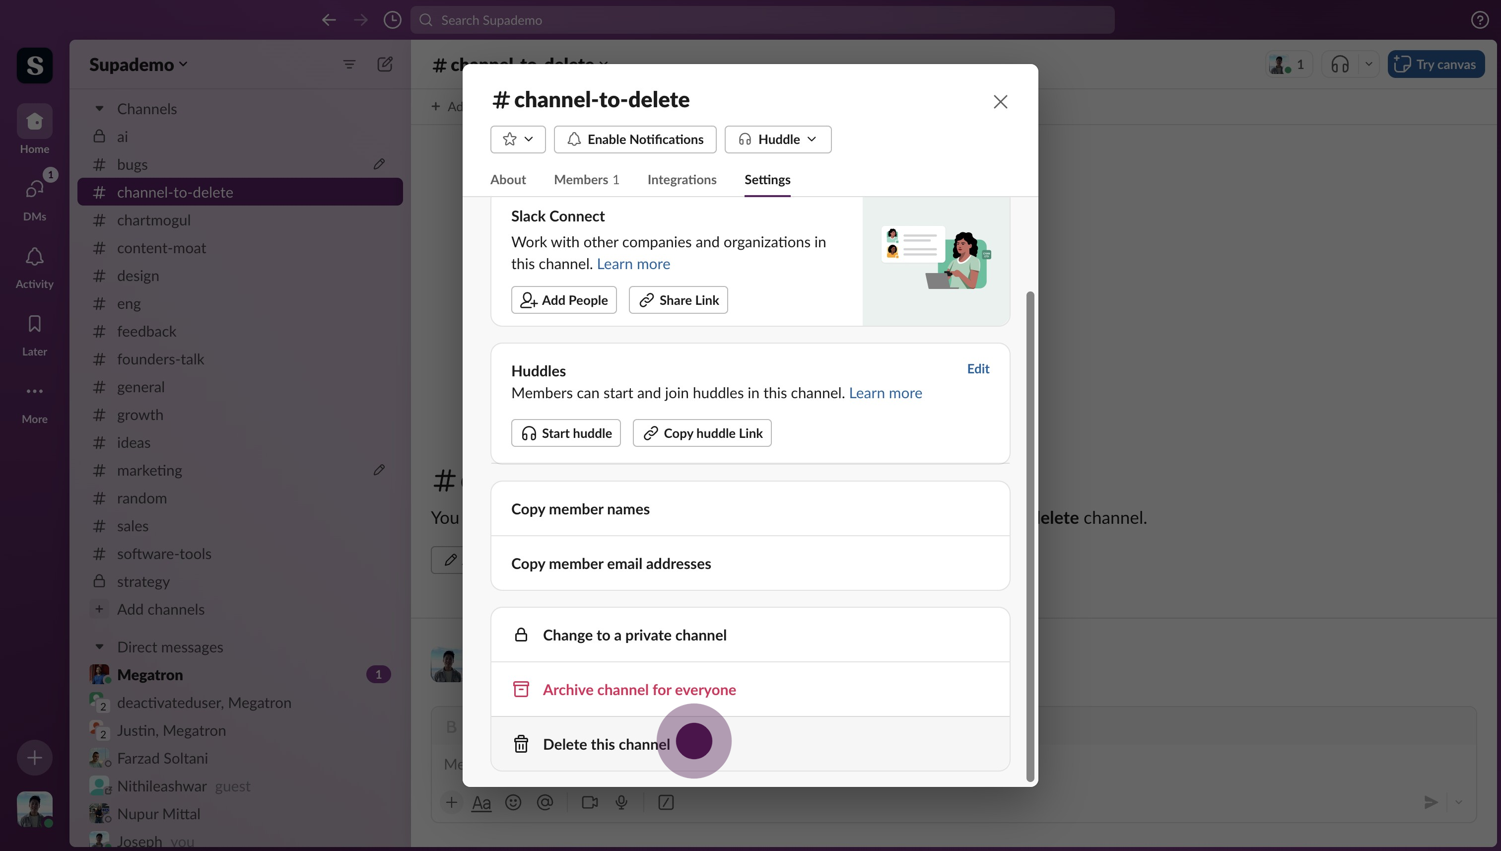Click Learn more link in Huddles section
This screenshot has height=851, width=1501.
(x=885, y=393)
